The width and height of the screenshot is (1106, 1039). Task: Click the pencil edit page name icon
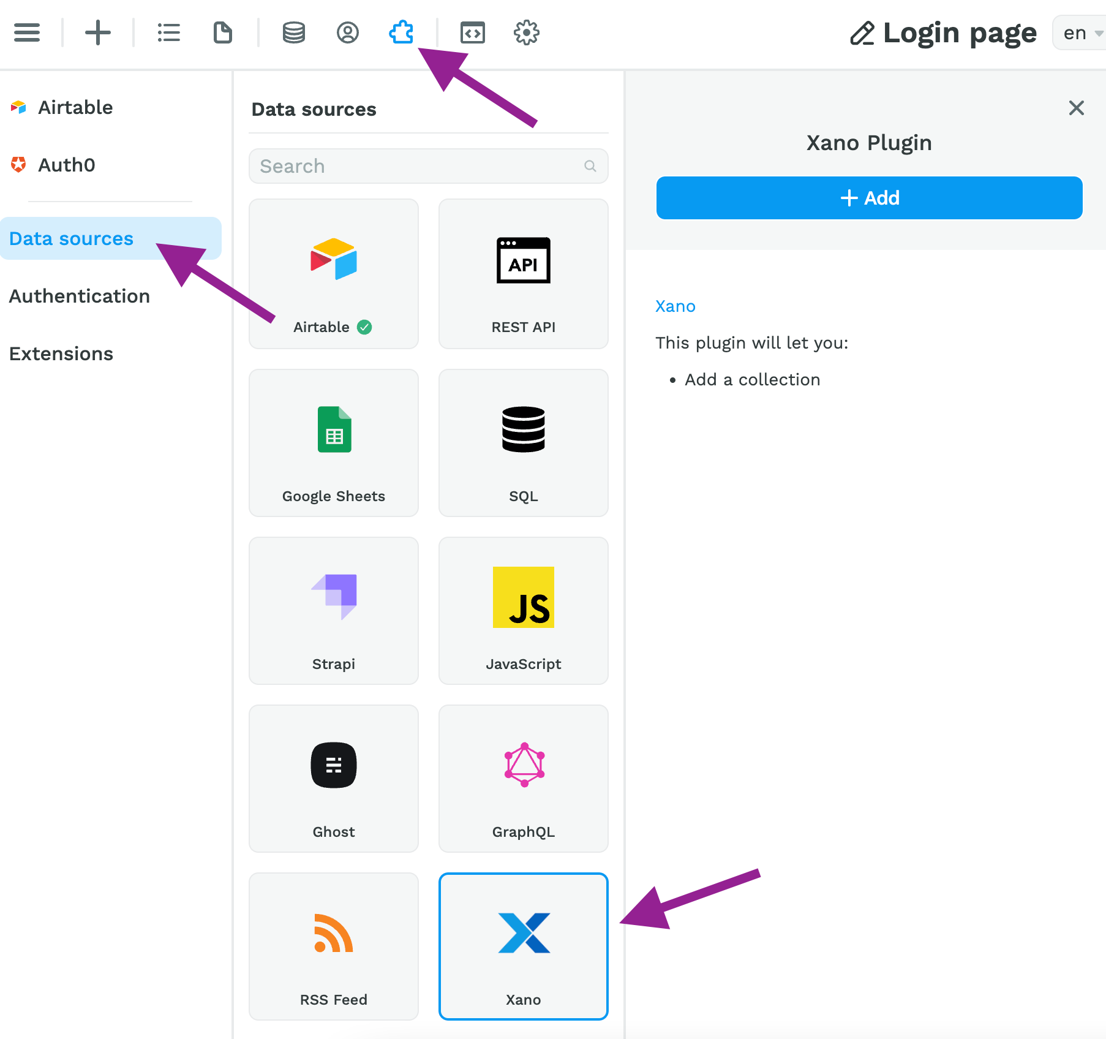click(862, 33)
